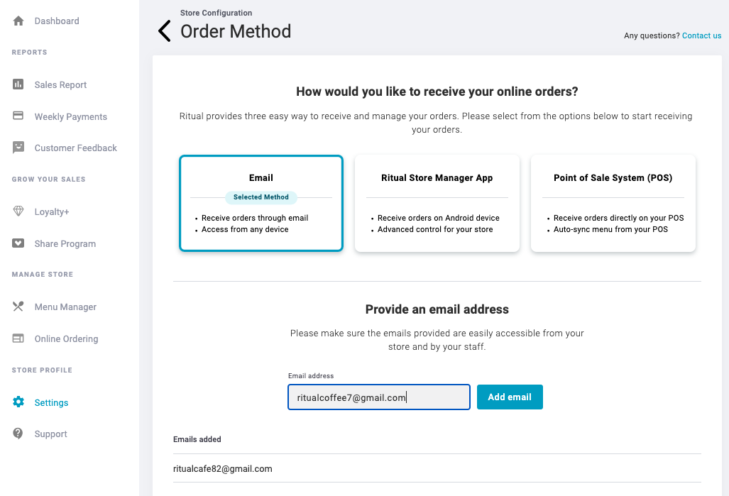Click the Add email button

(x=510, y=397)
